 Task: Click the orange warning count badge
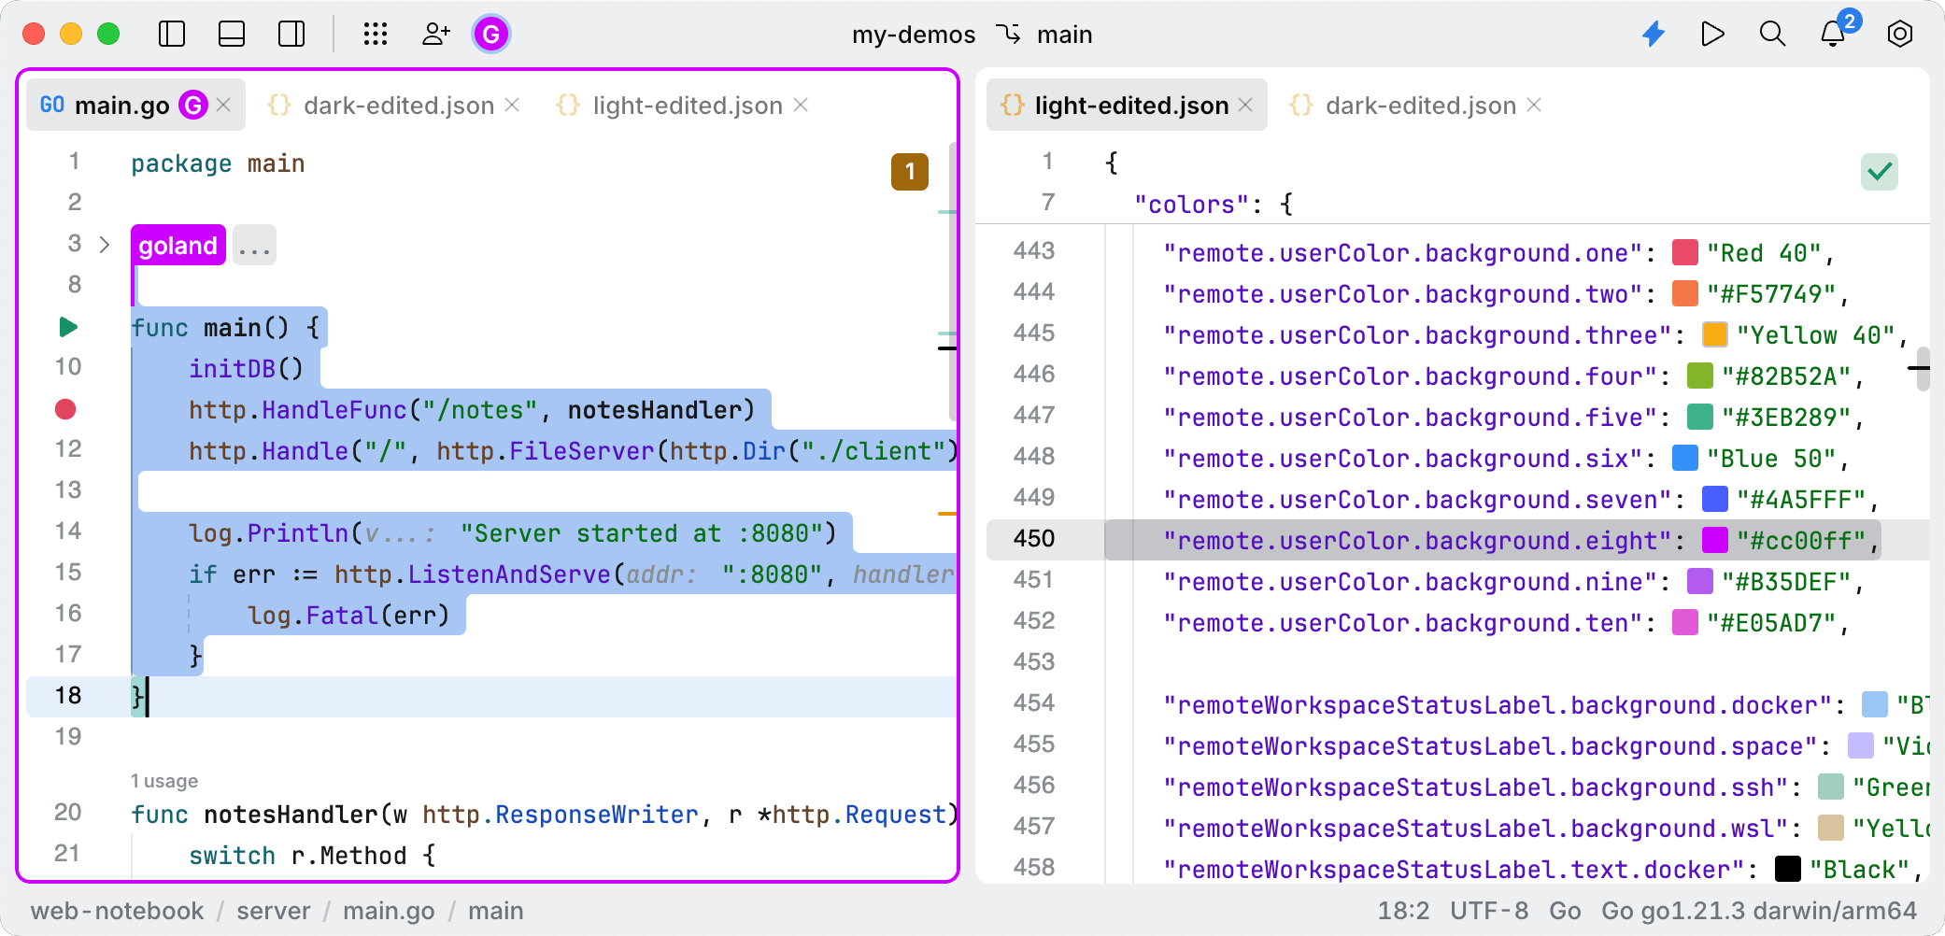click(x=909, y=172)
